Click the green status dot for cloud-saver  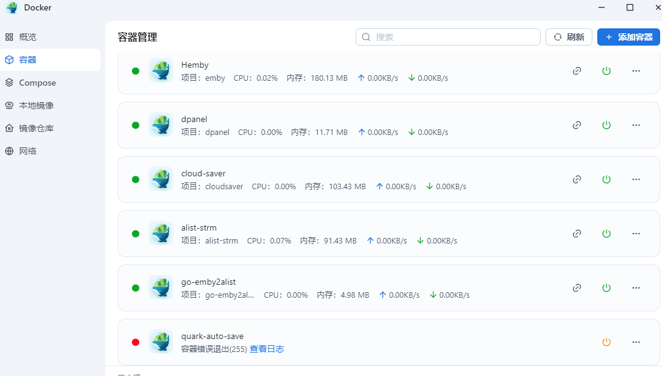(136, 179)
